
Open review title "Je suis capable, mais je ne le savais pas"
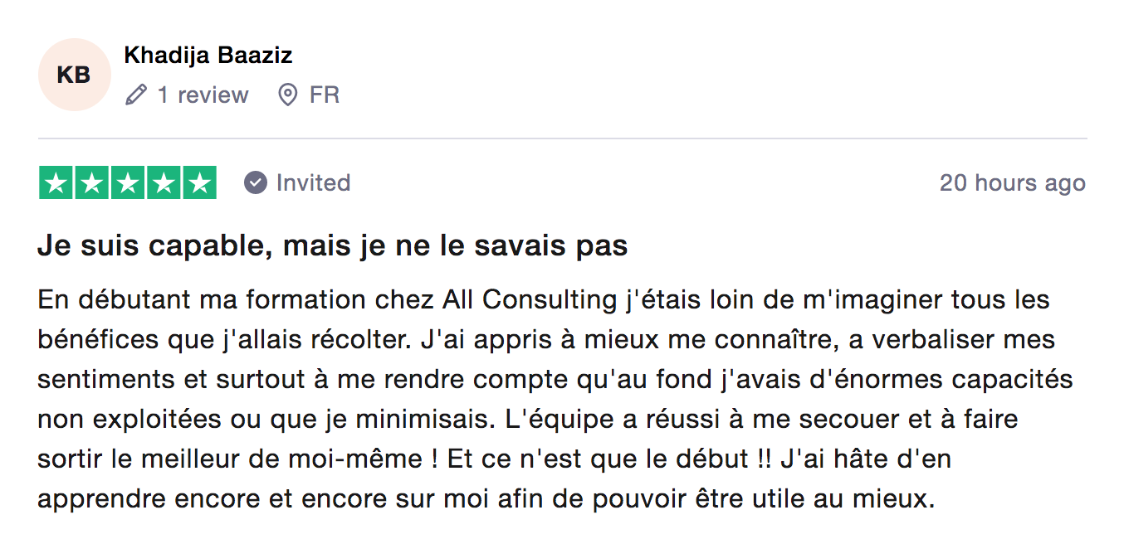coord(332,246)
